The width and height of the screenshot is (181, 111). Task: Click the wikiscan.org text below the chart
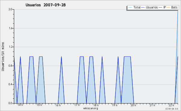tap(91, 108)
